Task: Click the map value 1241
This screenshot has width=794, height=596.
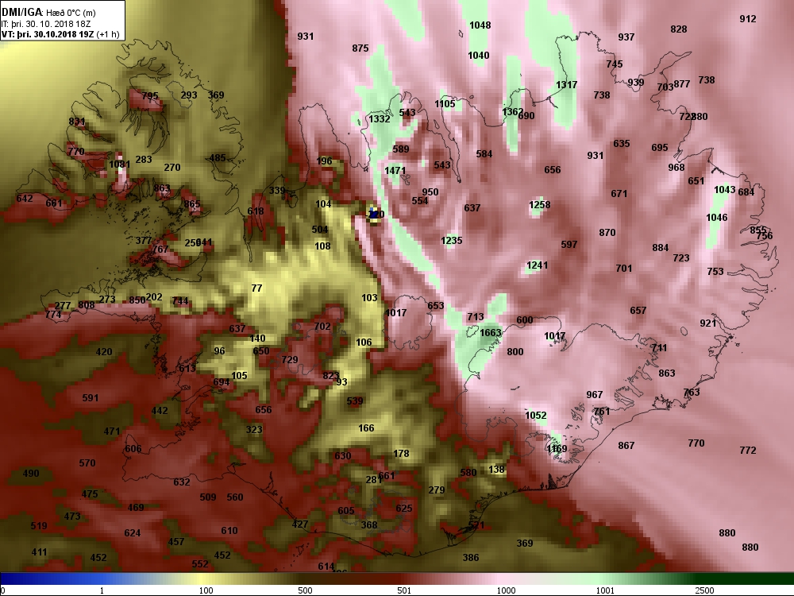Action: point(537,265)
